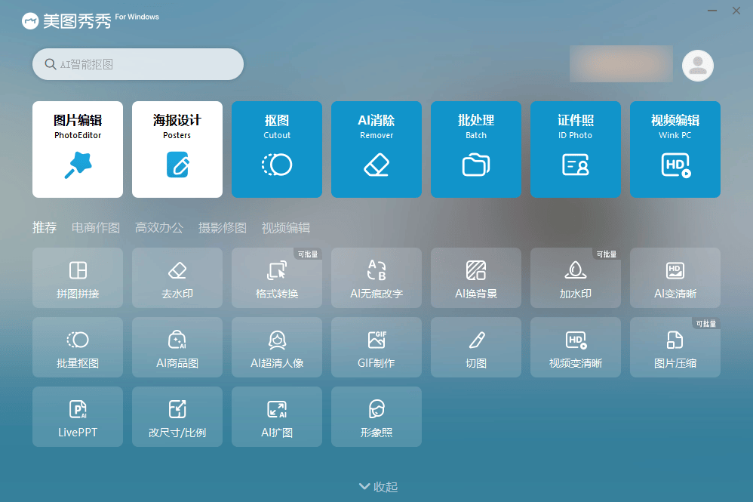The height and width of the screenshot is (502, 753).
Task: Launch the 证件照 ID Photo tool
Action: tap(576, 149)
